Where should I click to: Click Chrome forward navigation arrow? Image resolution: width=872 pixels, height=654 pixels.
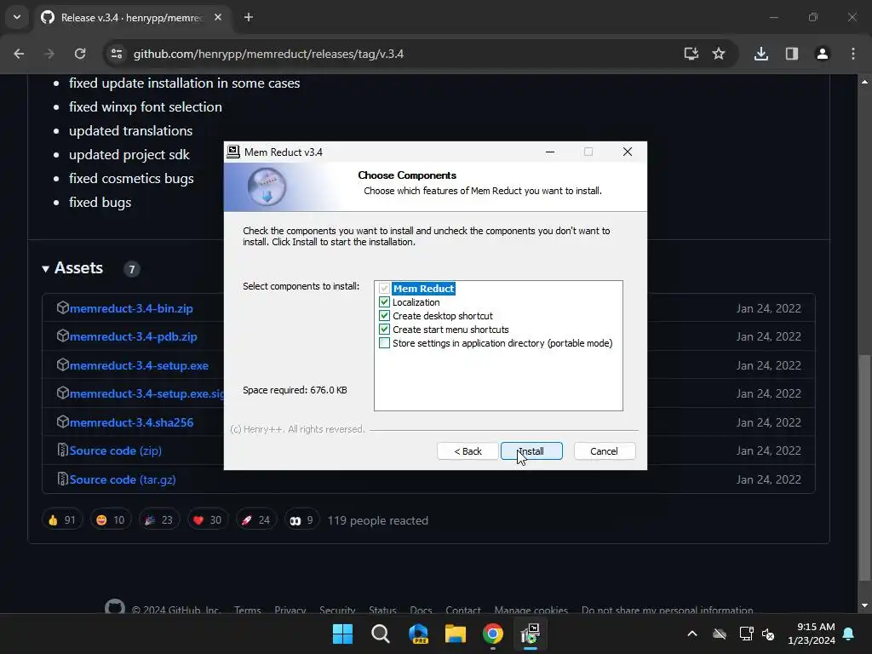[x=49, y=54]
